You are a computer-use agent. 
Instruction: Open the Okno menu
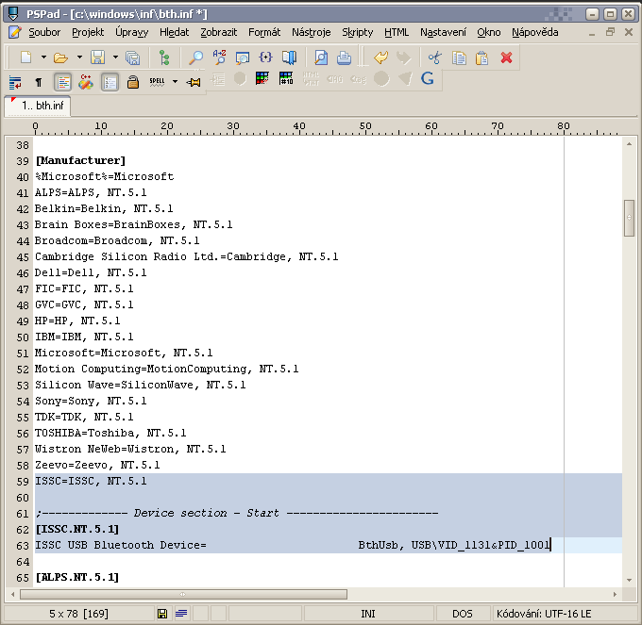[x=488, y=32]
